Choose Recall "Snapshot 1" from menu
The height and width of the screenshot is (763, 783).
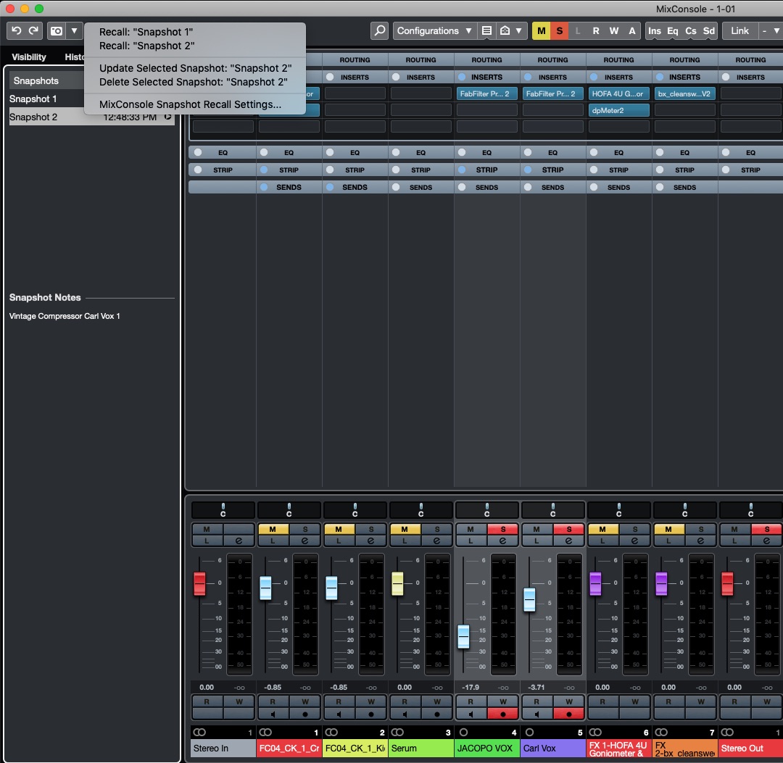[146, 32]
